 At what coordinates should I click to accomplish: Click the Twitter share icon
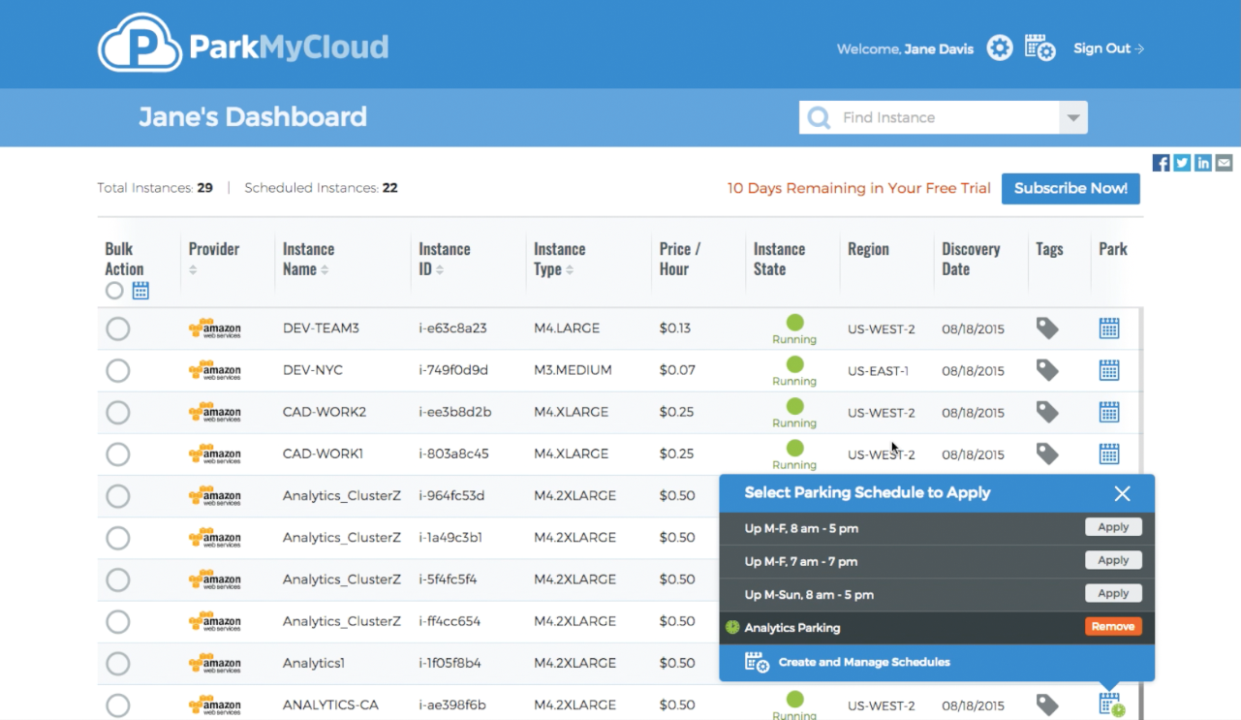1182,163
